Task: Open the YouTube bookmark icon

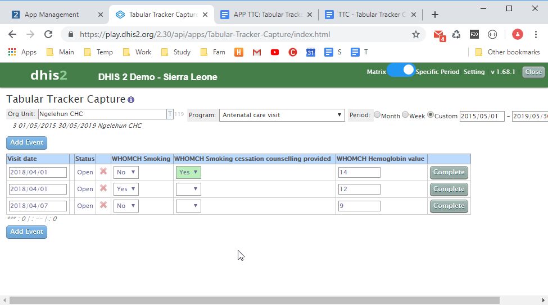Action: [x=275, y=52]
